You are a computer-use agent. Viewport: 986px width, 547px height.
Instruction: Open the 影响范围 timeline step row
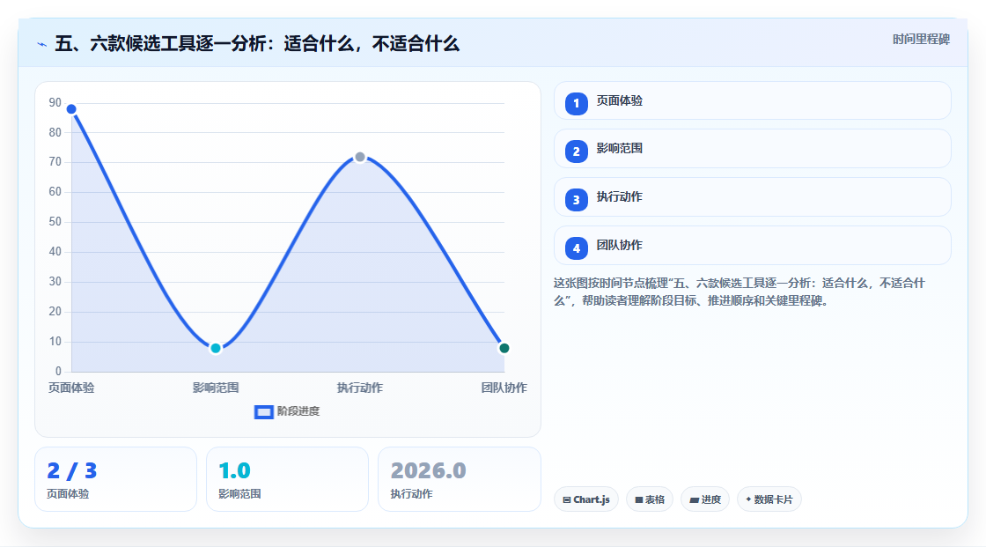(752, 149)
